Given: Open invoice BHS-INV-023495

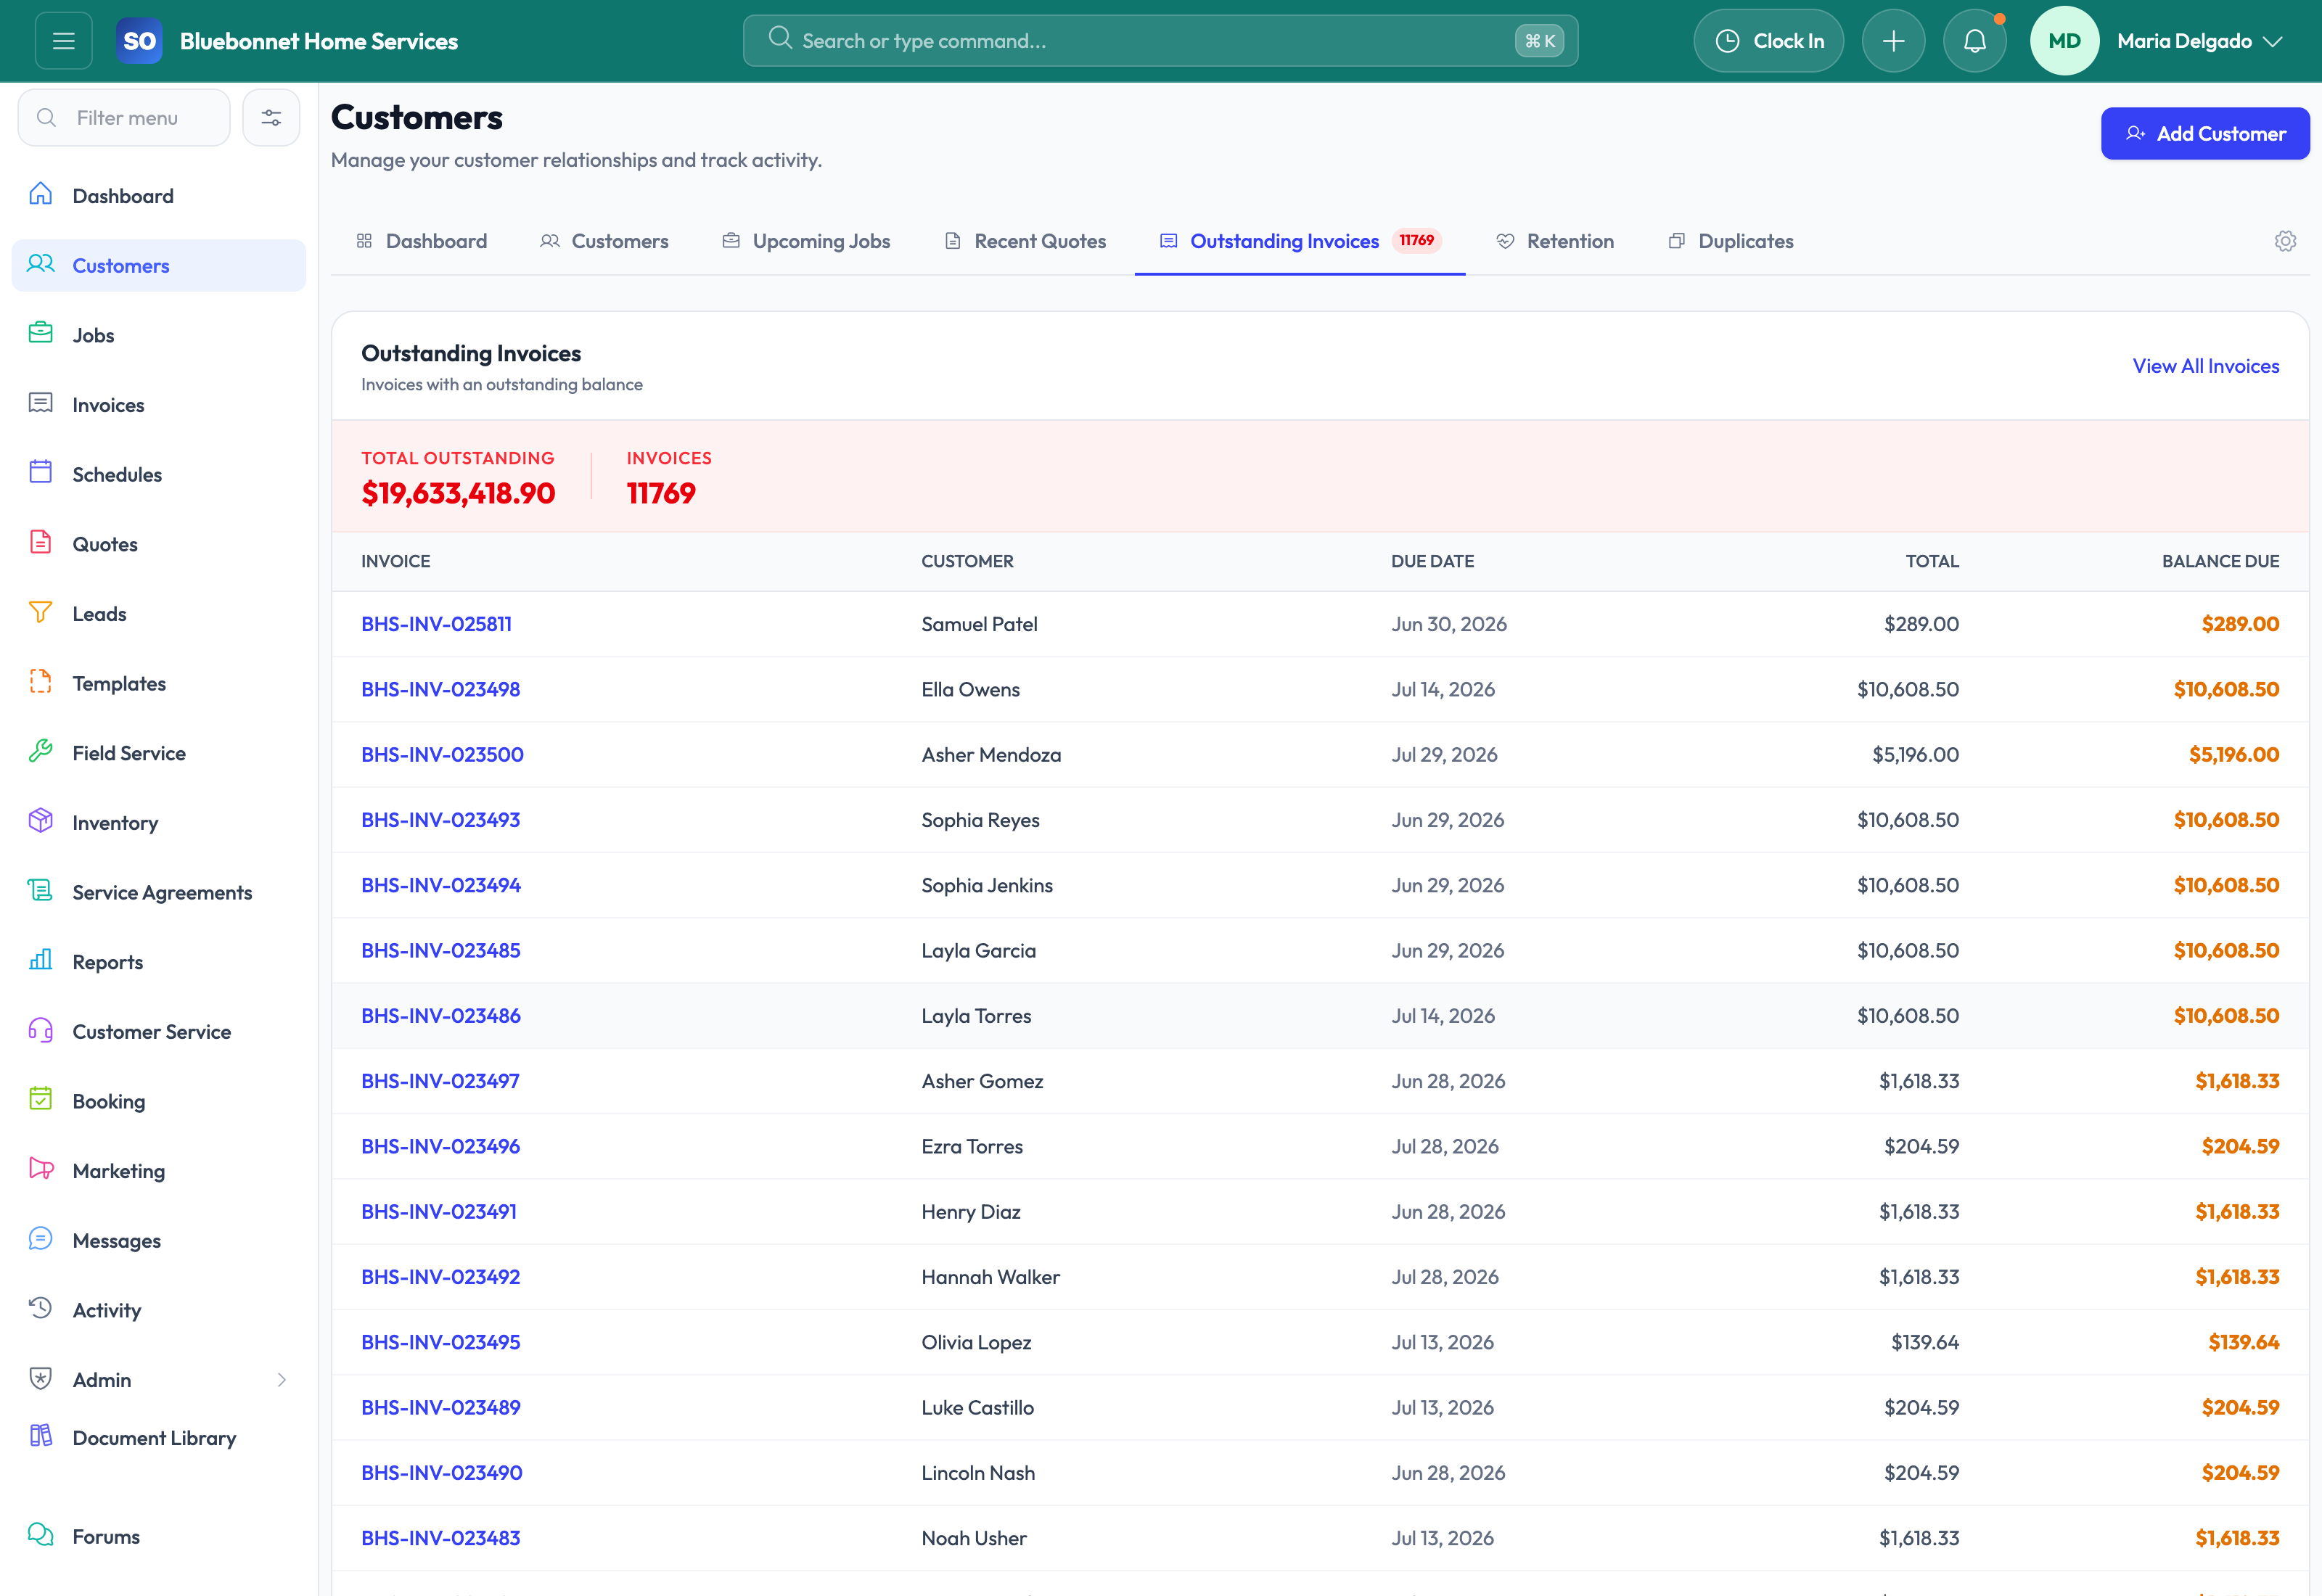Looking at the screenshot, I should [x=440, y=1342].
